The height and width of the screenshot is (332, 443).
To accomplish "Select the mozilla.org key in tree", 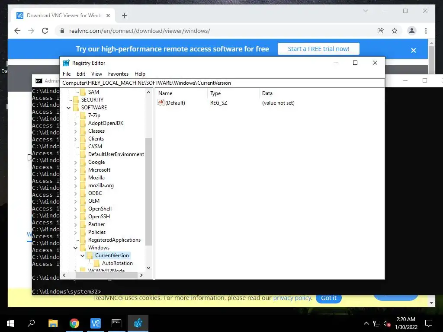I will 101,185.
